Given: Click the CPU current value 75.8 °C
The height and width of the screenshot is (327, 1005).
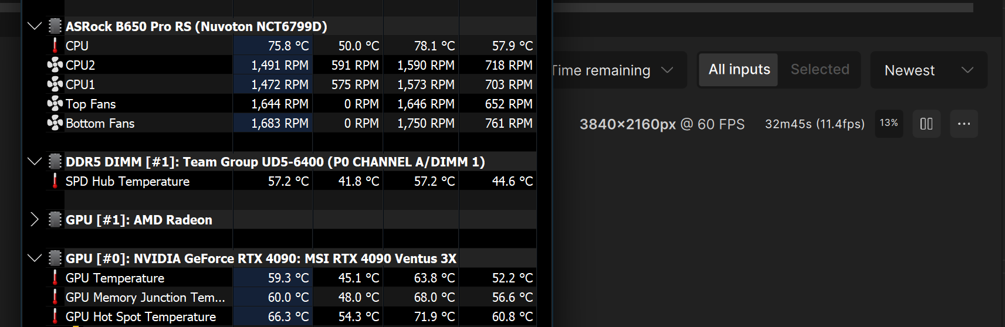Looking at the screenshot, I should [288, 46].
